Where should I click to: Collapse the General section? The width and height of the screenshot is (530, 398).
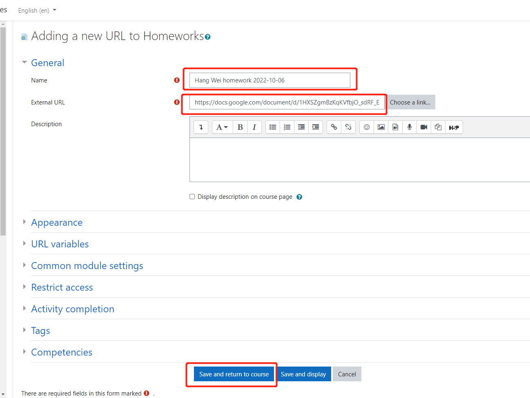47,62
